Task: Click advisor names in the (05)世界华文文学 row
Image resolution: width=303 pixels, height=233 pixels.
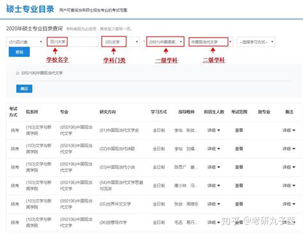Action: [x=186, y=204]
